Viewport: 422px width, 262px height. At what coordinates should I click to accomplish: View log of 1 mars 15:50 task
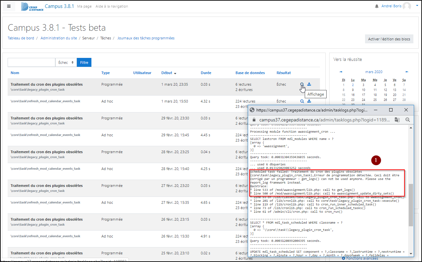(x=302, y=101)
